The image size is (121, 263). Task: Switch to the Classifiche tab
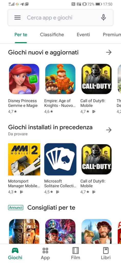pyautogui.click(x=52, y=35)
